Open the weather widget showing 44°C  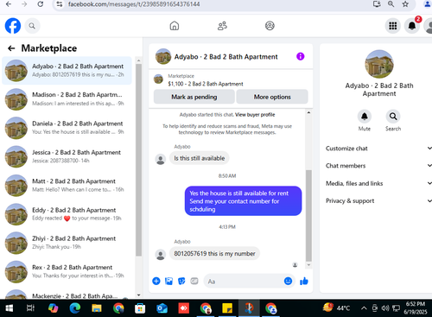click(x=336, y=307)
